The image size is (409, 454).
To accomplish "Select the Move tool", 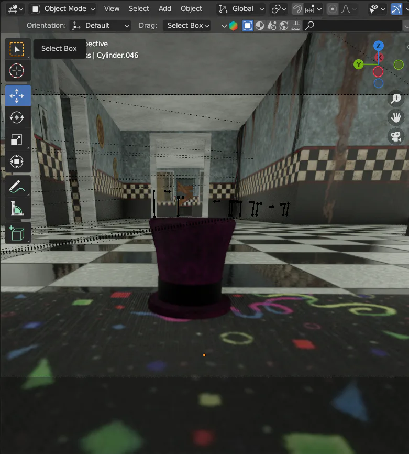I will (x=17, y=95).
